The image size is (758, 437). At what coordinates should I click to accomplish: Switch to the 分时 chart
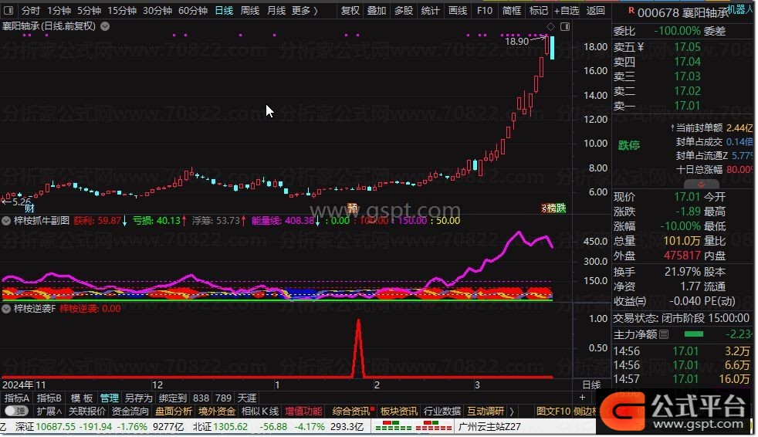pos(30,10)
